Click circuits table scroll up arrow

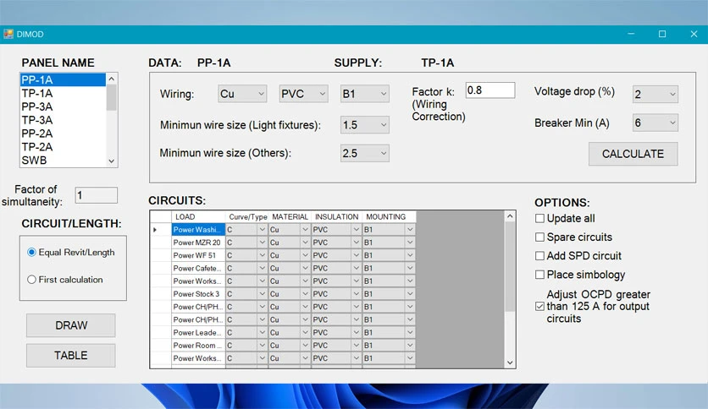click(x=510, y=216)
